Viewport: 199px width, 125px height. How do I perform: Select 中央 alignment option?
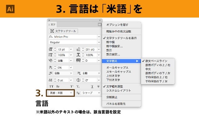pos(158,69)
